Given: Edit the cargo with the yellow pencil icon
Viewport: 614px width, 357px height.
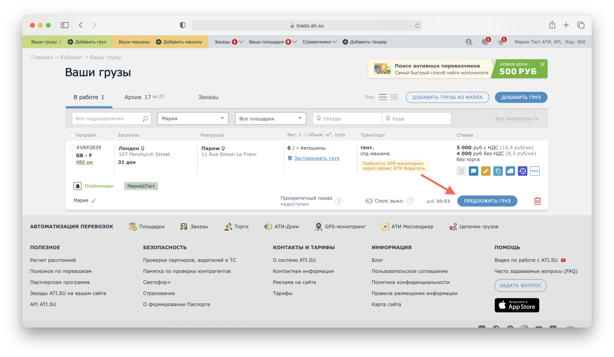Looking at the screenshot, I should 486,171.
